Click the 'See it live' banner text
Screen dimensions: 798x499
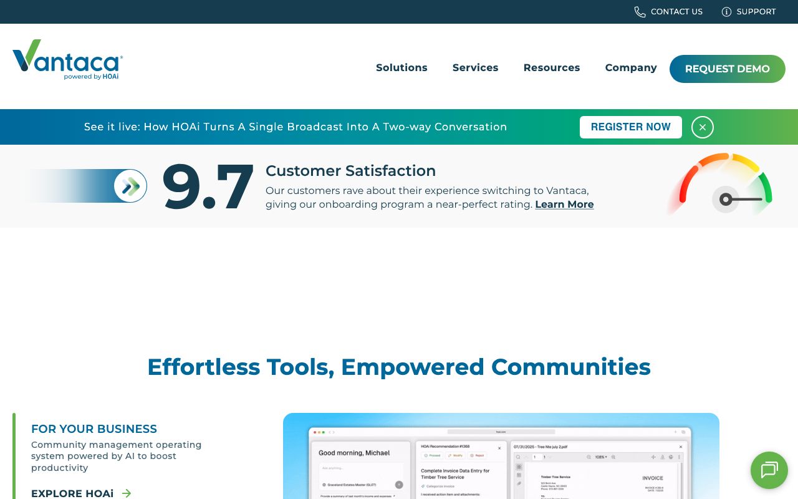[x=296, y=127]
